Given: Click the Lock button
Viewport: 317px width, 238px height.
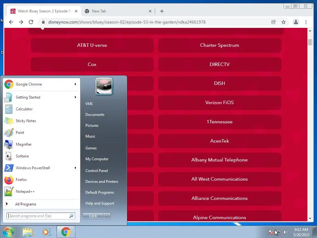Looking at the screenshot, I should click(x=93, y=216).
